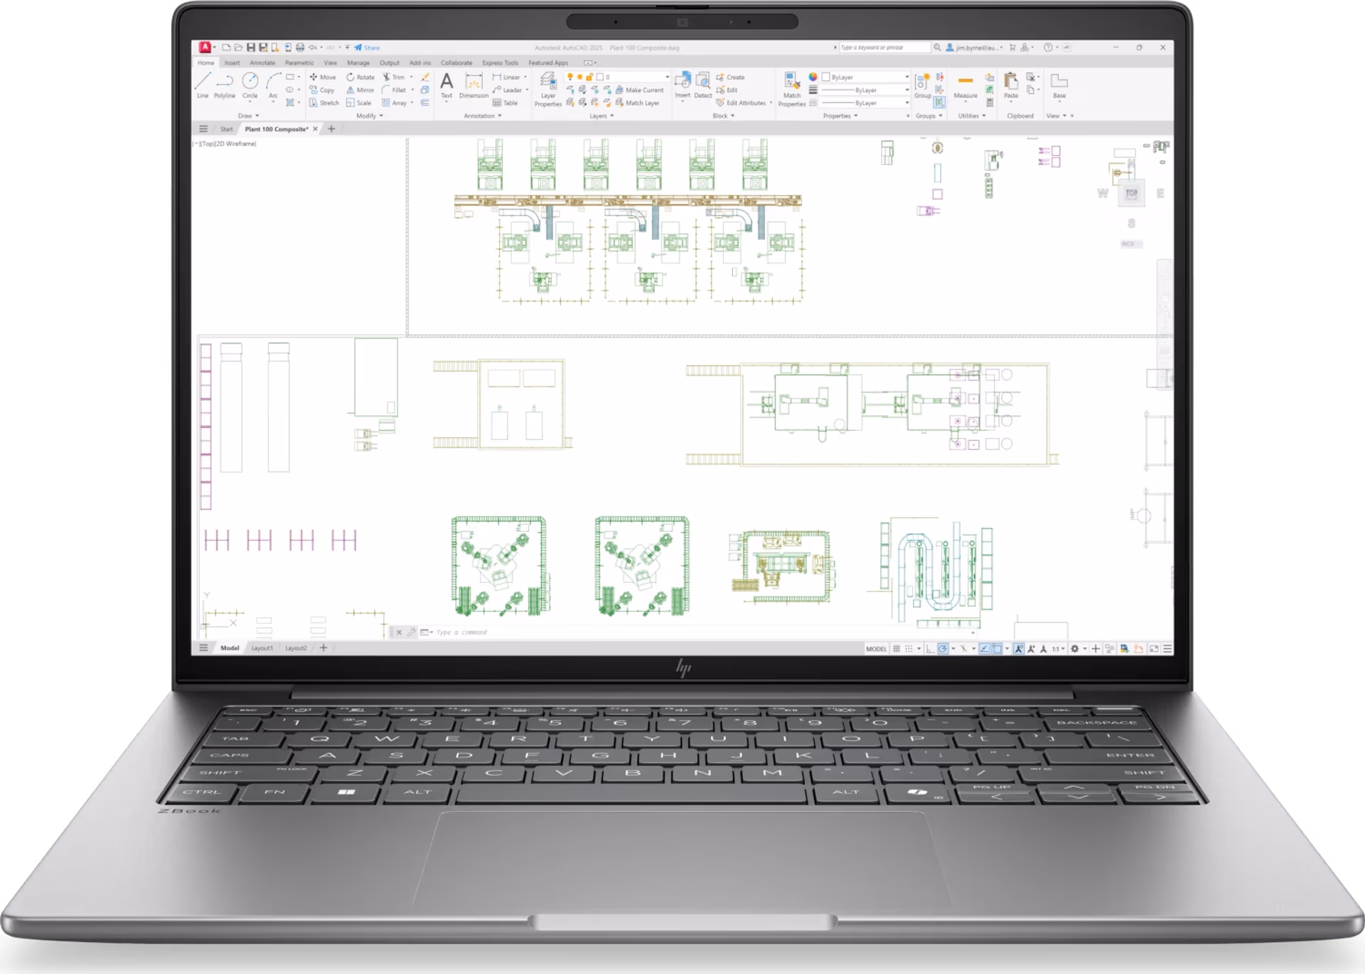Go to the Start file tab
The height and width of the screenshot is (974, 1365).
click(x=226, y=129)
